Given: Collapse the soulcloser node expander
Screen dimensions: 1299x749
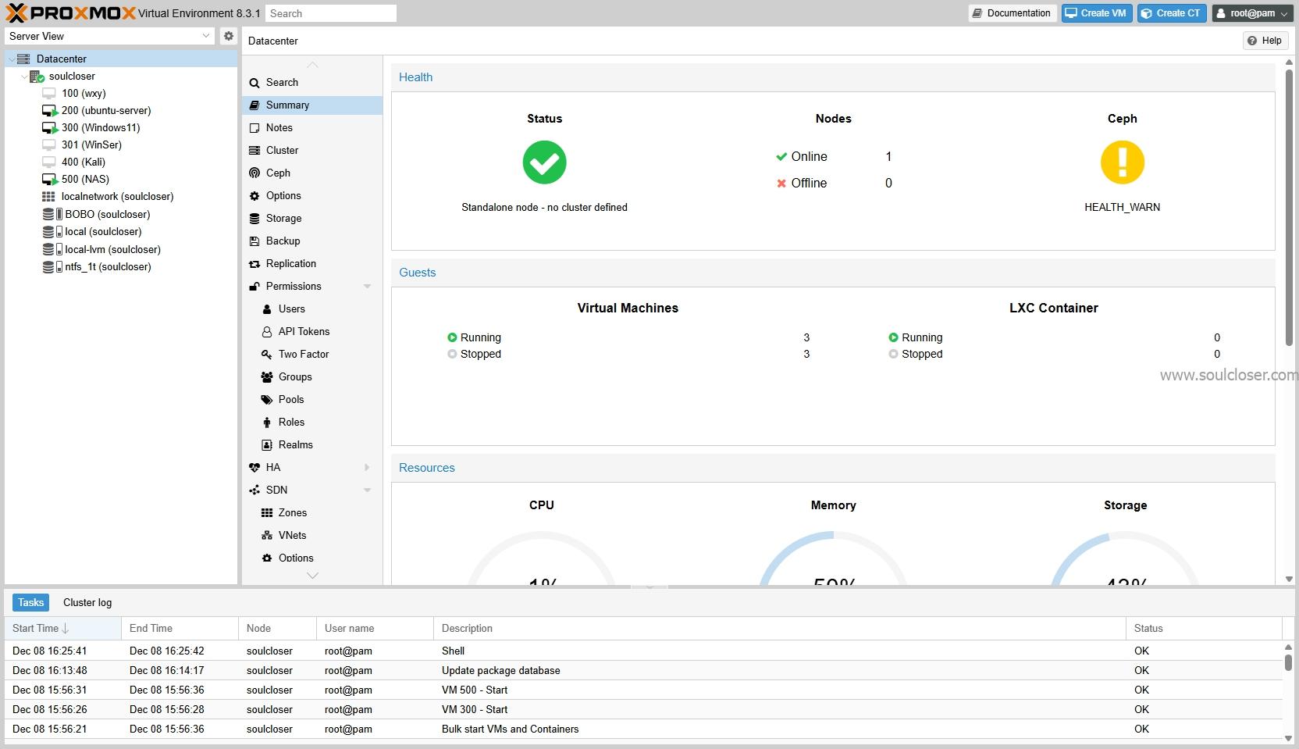Looking at the screenshot, I should pyautogui.click(x=24, y=76).
